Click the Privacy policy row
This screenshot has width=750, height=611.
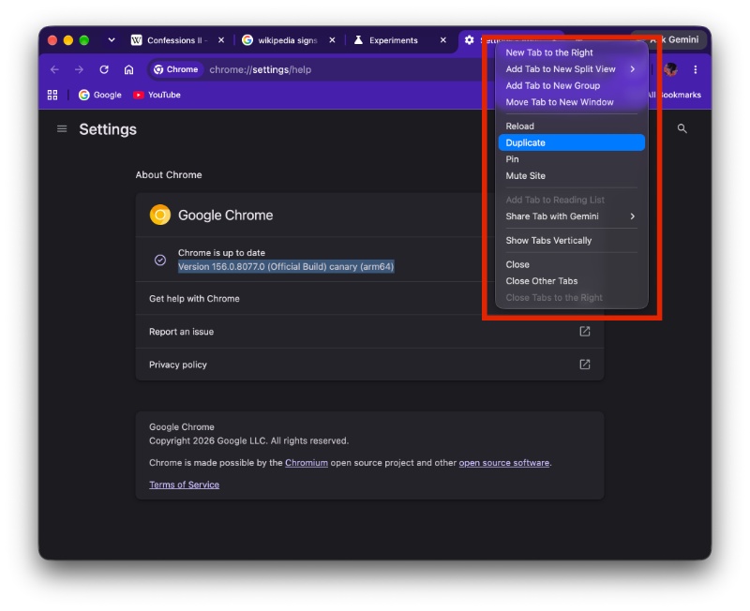369,365
